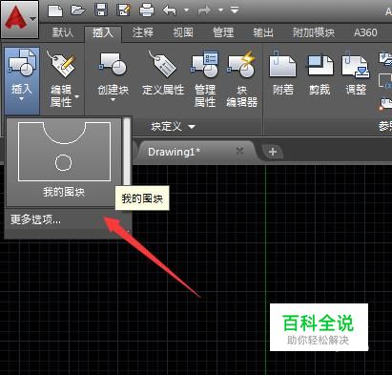Image resolution: width=392 pixels, height=375 pixels.
Task: Click 更多选项... in the insert dropdown
Action: point(35,219)
